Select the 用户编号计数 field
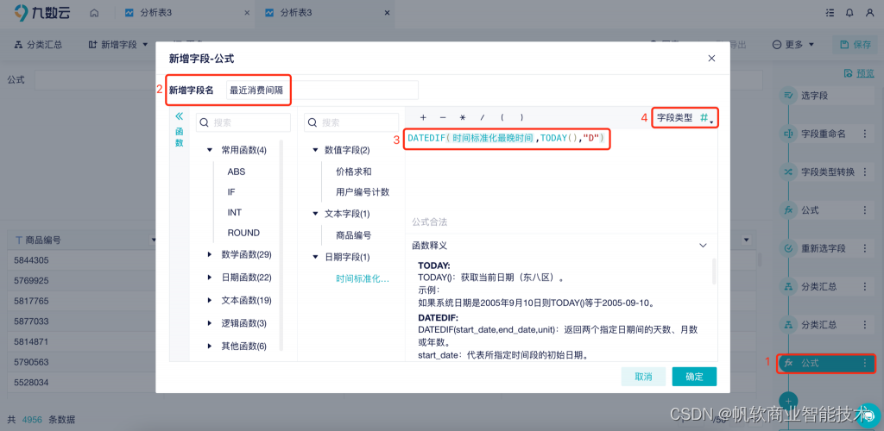Image resolution: width=884 pixels, height=431 pixels. coord(363,192)
